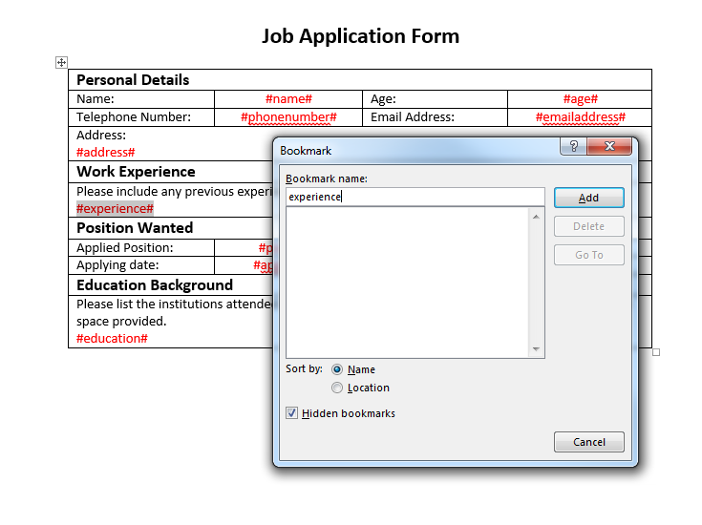This screenshot has width=702, height=525.
Task: Click the Position Wanted heading
Action: [135, 228]
